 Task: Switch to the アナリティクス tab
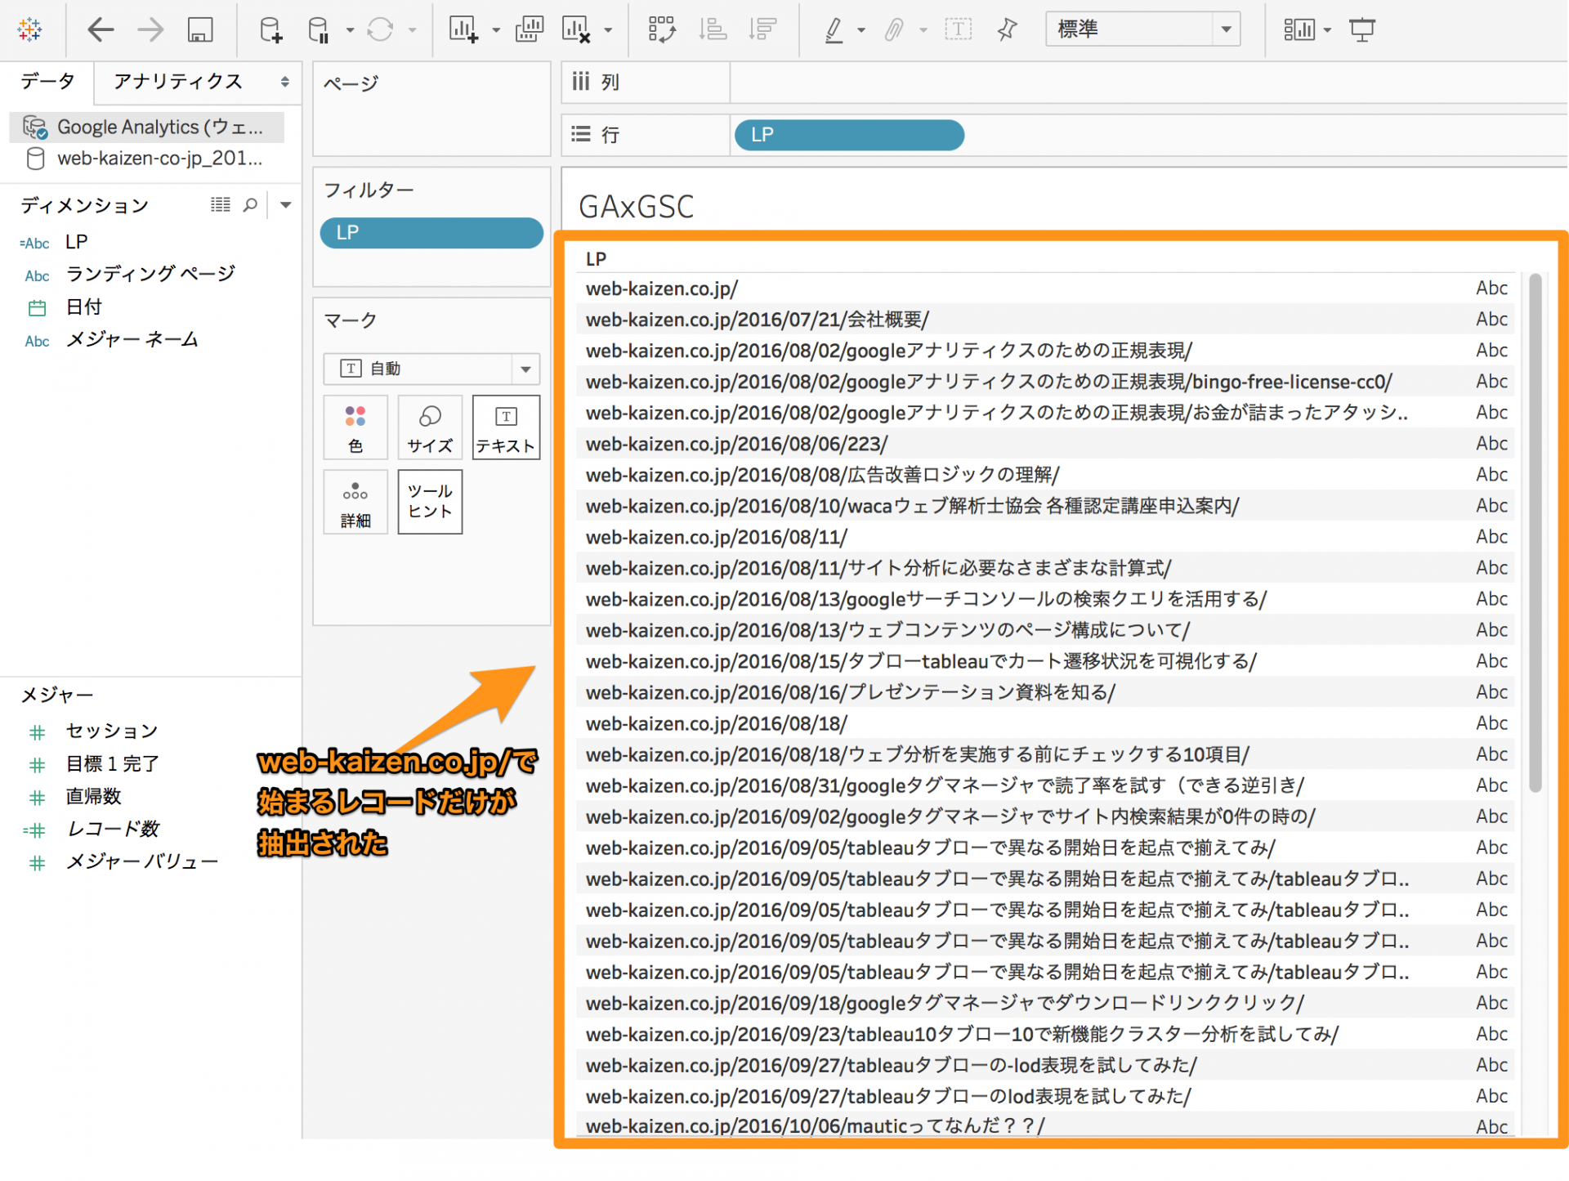click(178, 81)
